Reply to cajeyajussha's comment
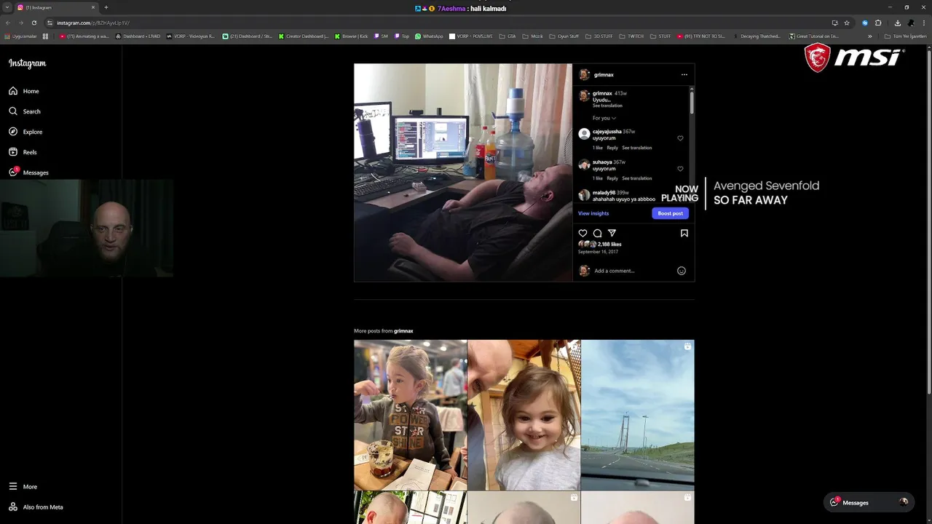 pyautogui.click(x=612, y=148)
